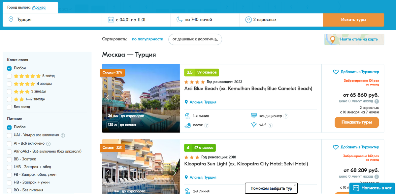Viewport: 396px width, 194px height.
Task: Open the calendar icon for travel dates
Action: point(111,20)
